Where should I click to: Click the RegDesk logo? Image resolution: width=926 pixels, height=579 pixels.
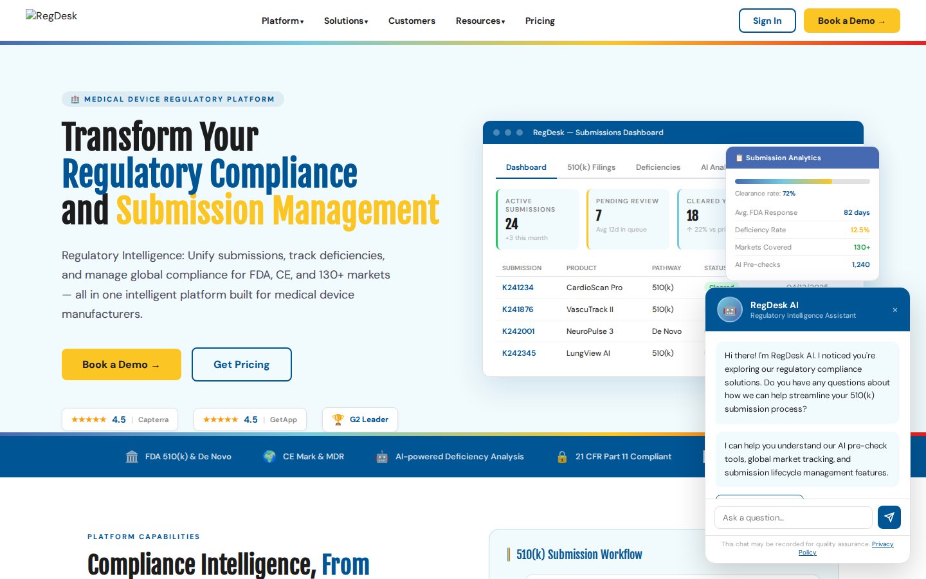pyautogui.click(x=51, y=16)
